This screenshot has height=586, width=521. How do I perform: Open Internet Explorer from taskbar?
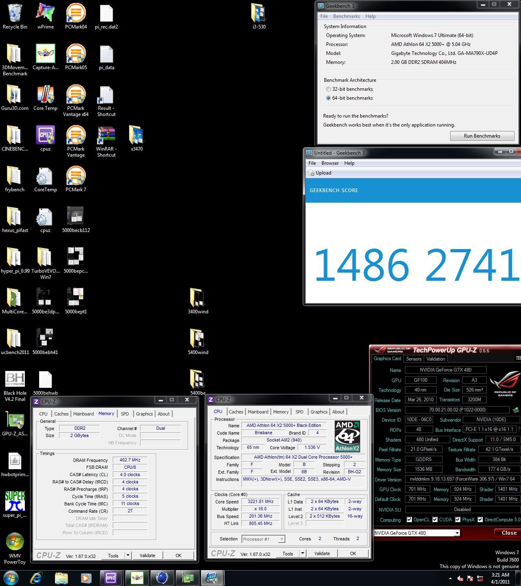pos(36,578)
